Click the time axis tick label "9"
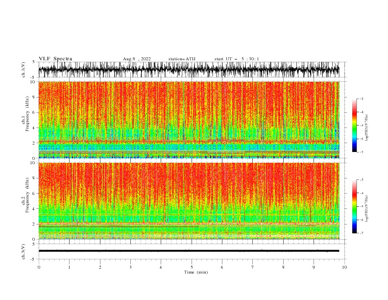The width and height of the screenshot is (388, 300). tap(314, 267)
